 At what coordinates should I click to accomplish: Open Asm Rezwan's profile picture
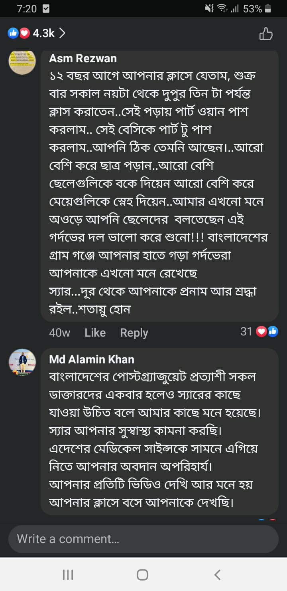click(x=22, y=63)
